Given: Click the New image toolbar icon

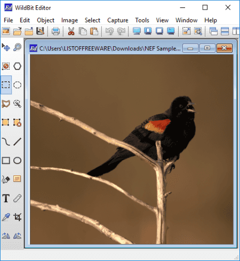Looking at the screenshot, I should tap(6, 31).
